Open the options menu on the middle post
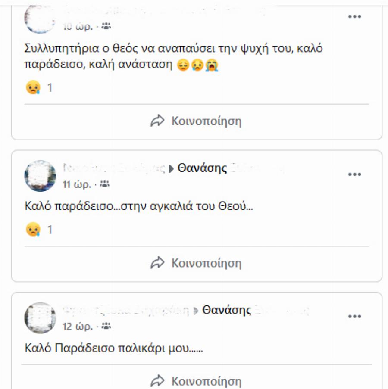Viewport: 388px width, 389px height. point(354,175)
